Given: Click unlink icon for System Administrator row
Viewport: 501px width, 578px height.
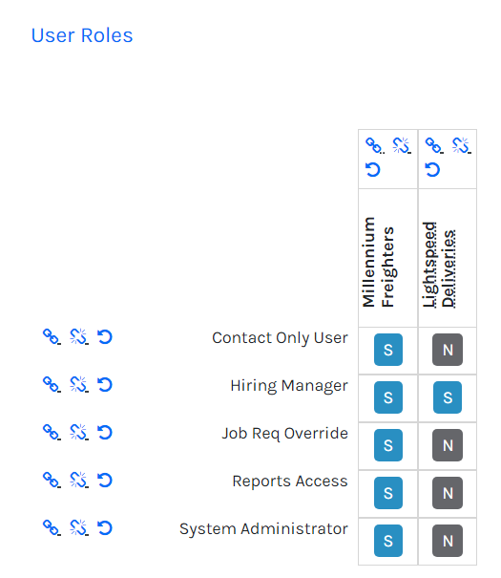Looking at the screenshot, I should 79,527.
